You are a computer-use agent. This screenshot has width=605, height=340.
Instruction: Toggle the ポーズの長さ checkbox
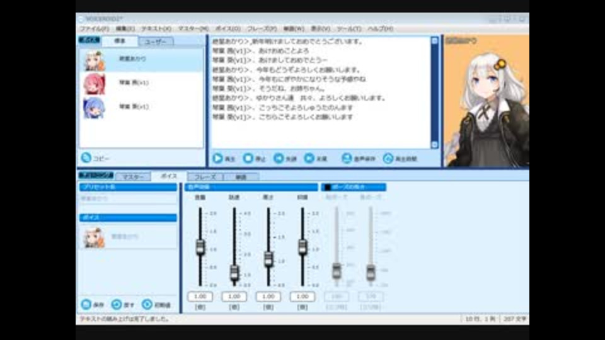(x=327, y=187)
